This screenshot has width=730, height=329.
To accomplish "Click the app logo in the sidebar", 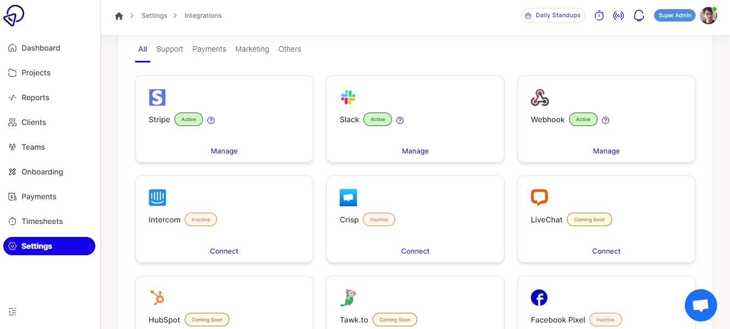I will click(13, 16).
